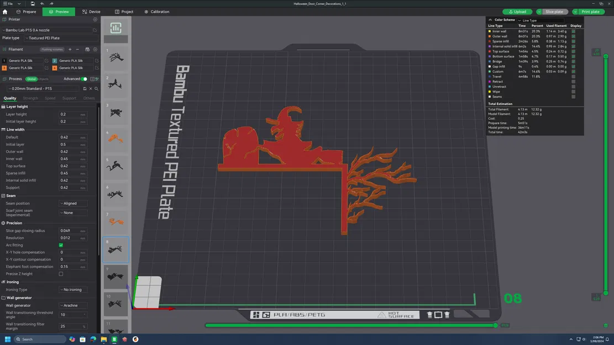Screen dimensions: 614x345
Task: Edit filament 1 preset
Action: [46, 61]
